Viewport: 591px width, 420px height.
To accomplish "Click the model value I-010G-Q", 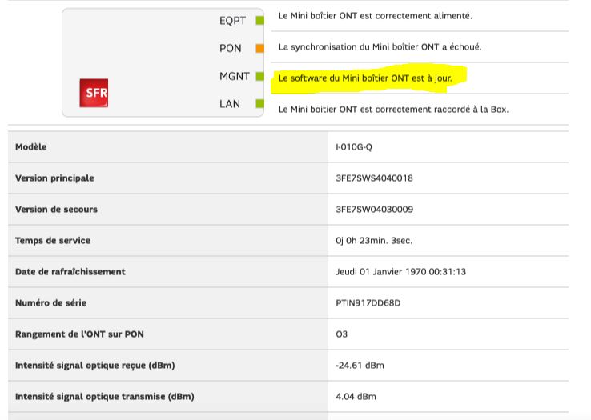I will [353, 147].
